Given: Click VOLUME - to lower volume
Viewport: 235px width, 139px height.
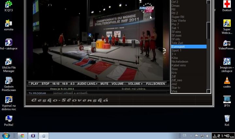Looking at the screenshot, I should (118, 84).
